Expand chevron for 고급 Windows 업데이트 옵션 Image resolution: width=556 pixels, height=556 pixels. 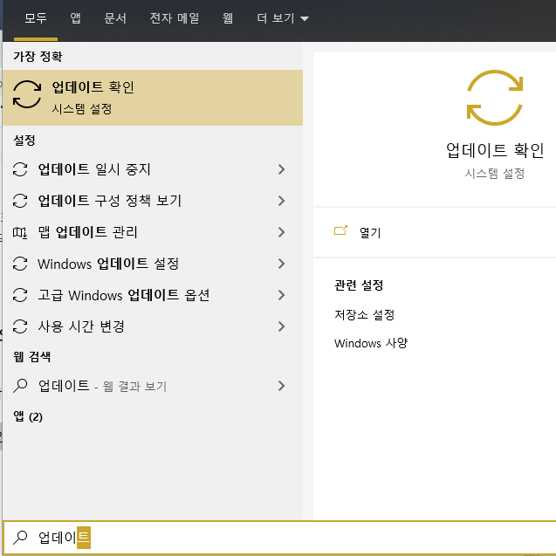coord(282,295)
